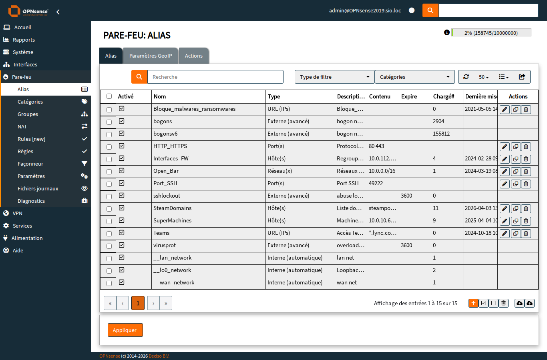This screenshot has height=360, width=547.
Task: Select page 1 in pagination
Action: pyautogui.click(x=138, y=303)
